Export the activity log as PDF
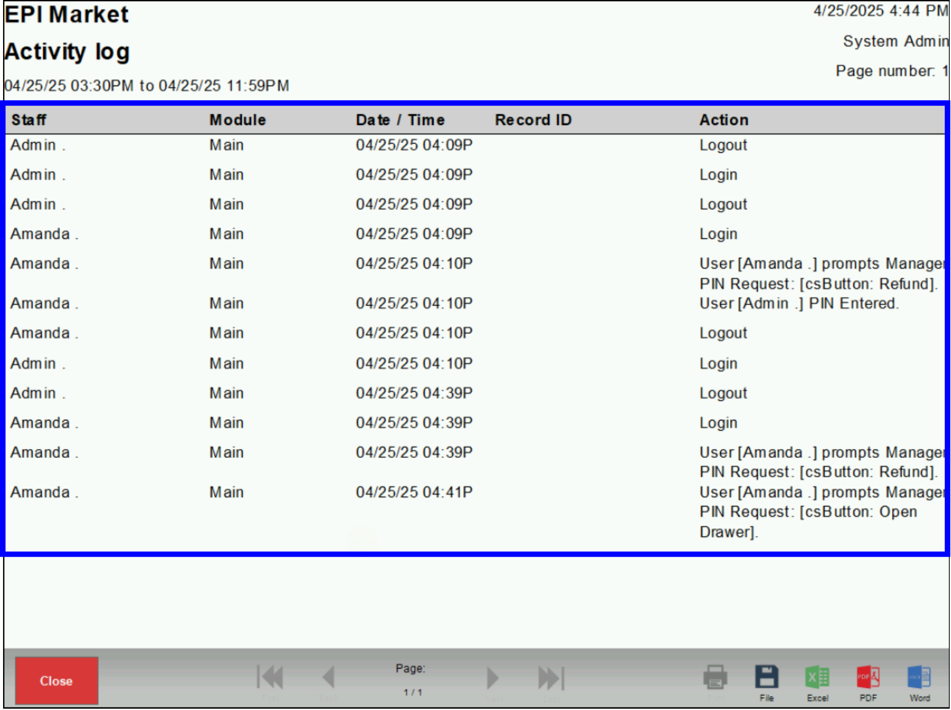This screenshot has width=951, height=710. [x=868, y=678]
